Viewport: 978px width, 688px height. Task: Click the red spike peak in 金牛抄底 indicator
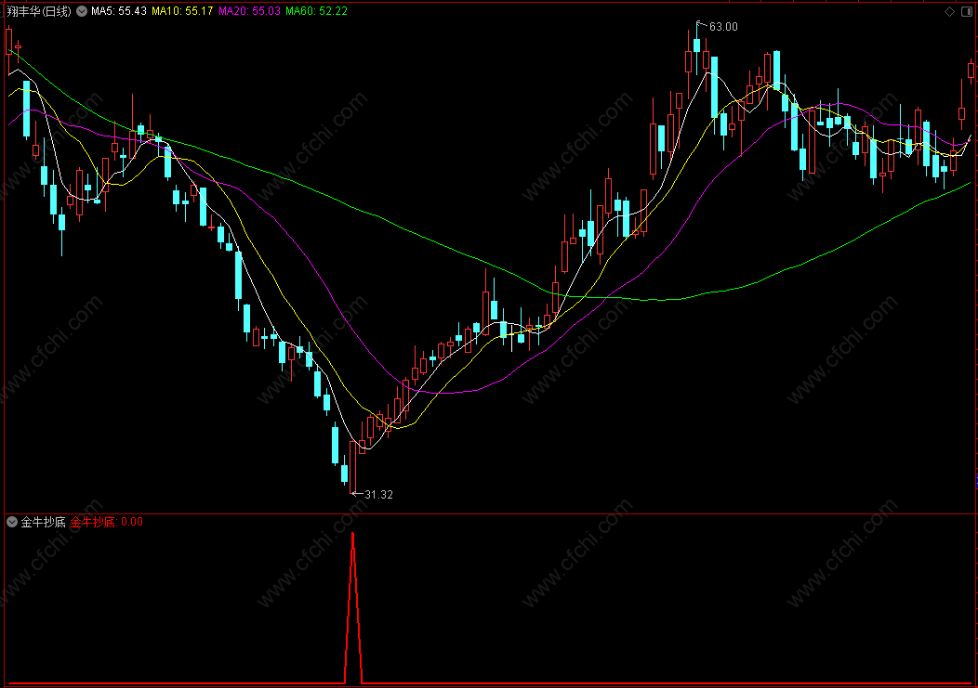pyautogui.click(x=353, y=535)
